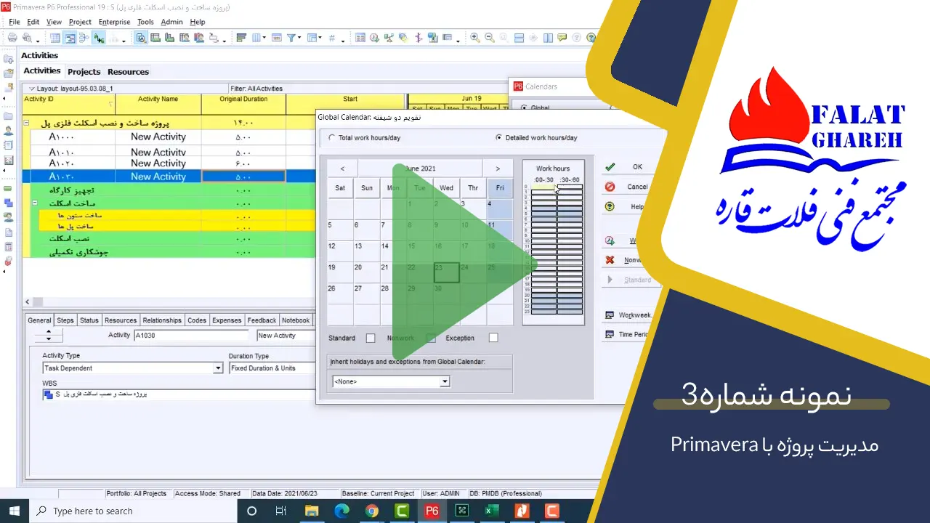Click the Print icon in the toolbar
930x523 pixels.
[12, 38]
